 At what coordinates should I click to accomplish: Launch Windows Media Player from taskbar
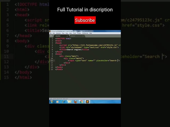coord(57,102)
